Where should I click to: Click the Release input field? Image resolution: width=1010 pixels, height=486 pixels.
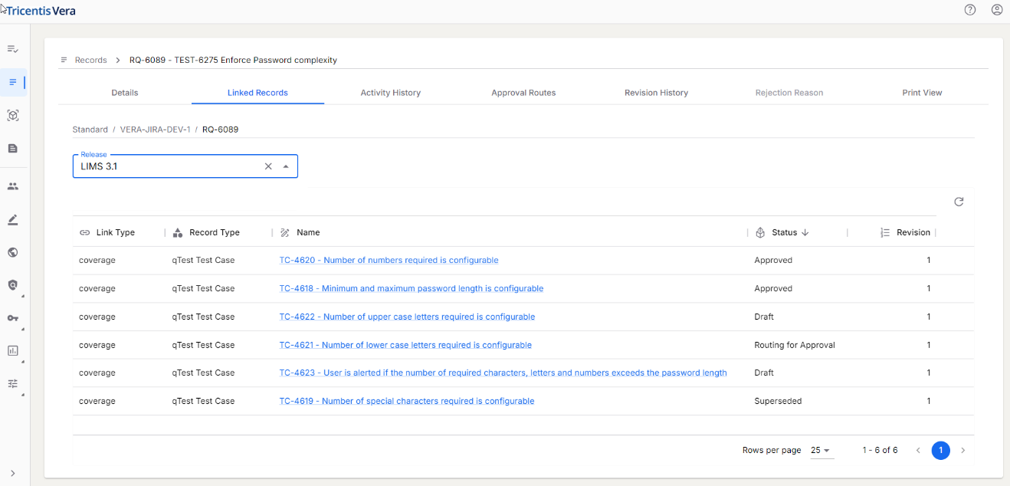[x=169, y=166]
